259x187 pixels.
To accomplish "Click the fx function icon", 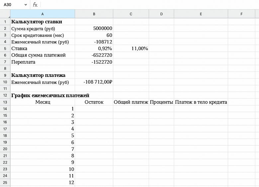I will [35, 5].
